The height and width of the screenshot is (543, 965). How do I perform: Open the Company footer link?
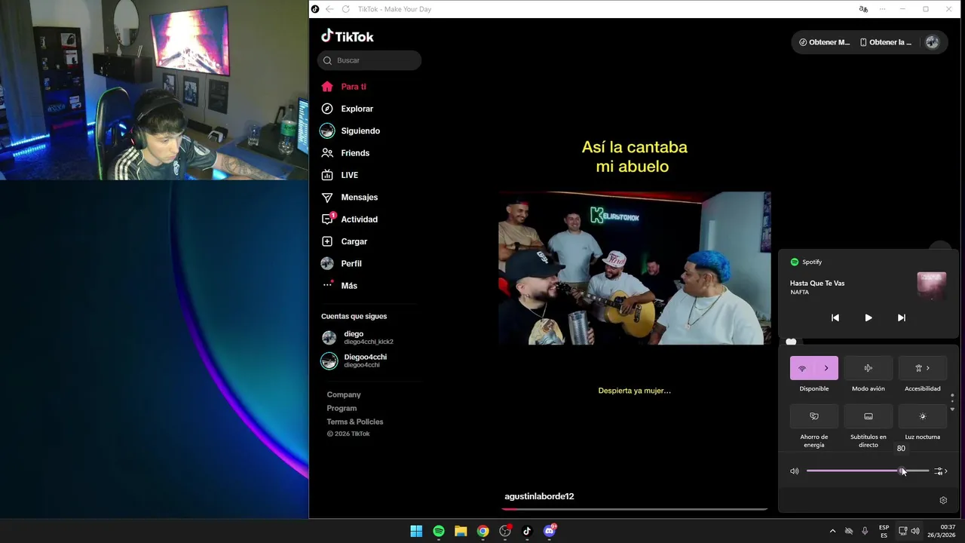344,394
